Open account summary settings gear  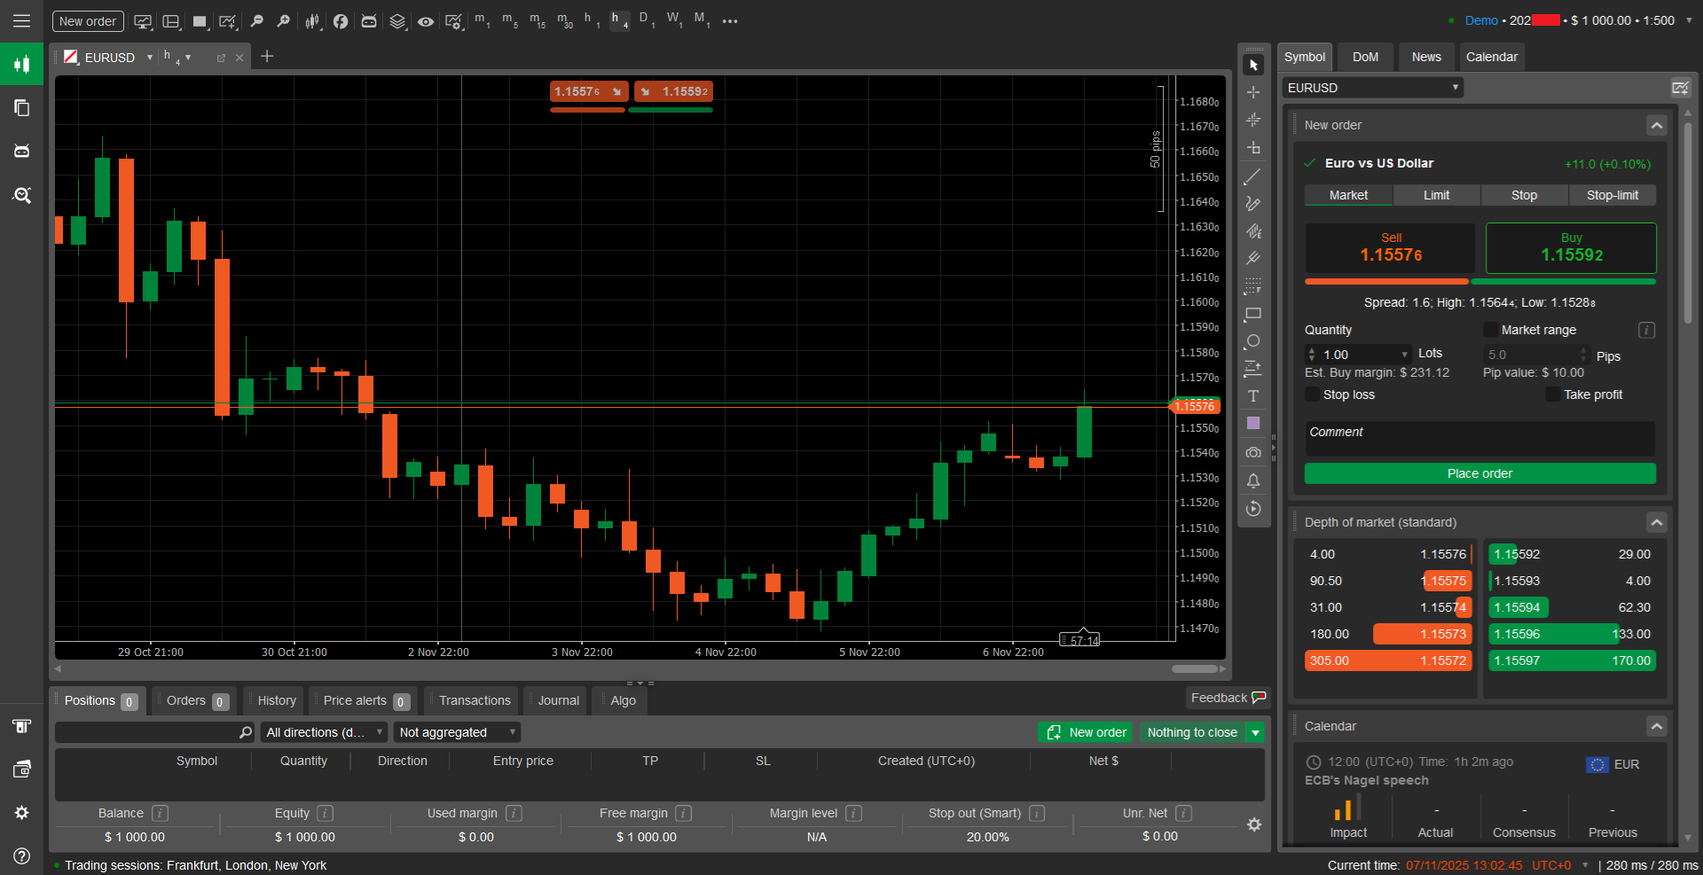(1254, 824)
